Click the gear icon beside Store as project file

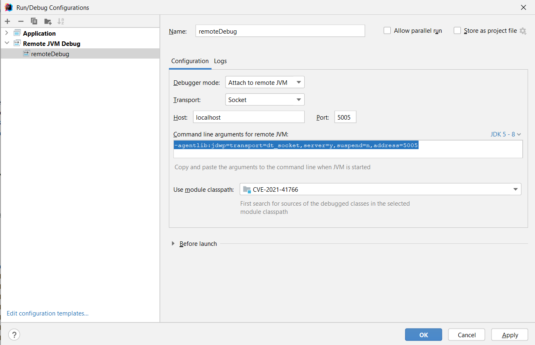pyautogui.click(x=523, y=31)
